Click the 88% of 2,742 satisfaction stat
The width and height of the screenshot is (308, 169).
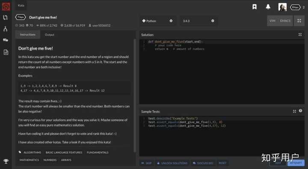pos(47,25)
